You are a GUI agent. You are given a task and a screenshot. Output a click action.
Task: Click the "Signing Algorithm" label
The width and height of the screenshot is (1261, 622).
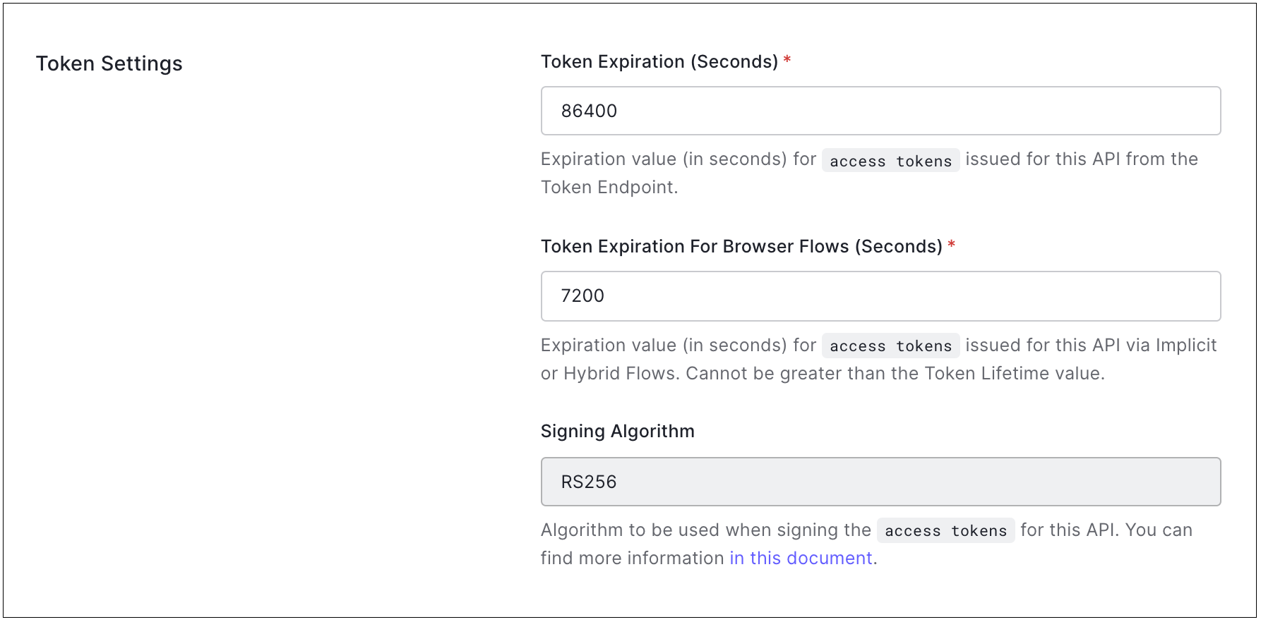[617, 431]
